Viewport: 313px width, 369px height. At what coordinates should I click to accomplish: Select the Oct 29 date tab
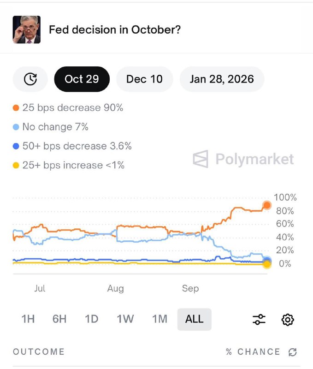[x=82, y=79]
